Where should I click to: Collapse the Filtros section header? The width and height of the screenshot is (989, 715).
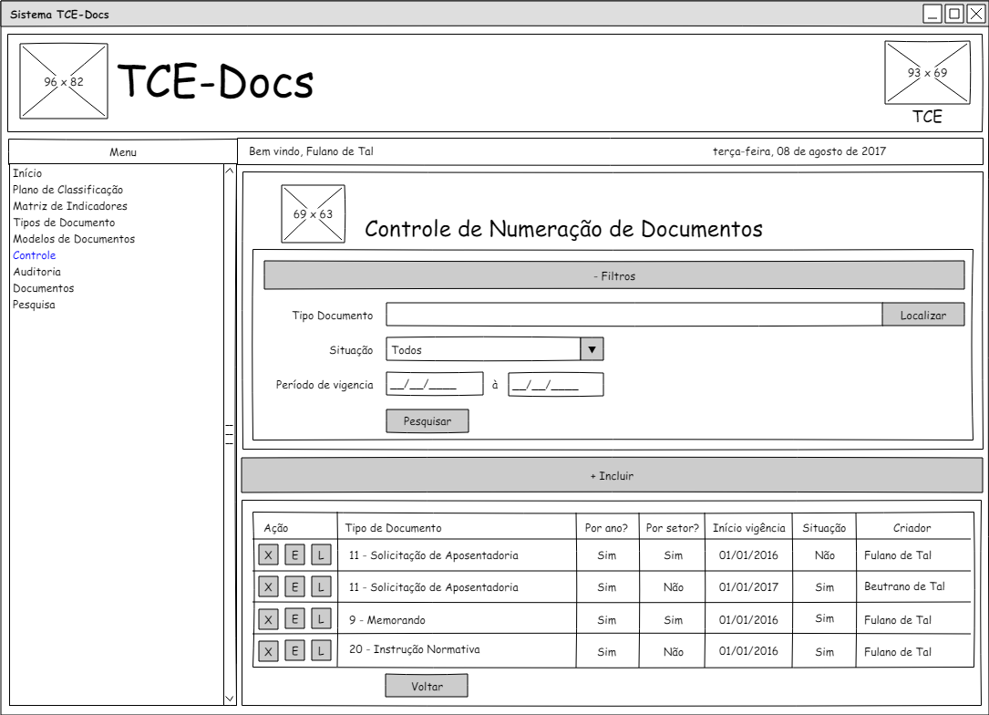(613, 275)
